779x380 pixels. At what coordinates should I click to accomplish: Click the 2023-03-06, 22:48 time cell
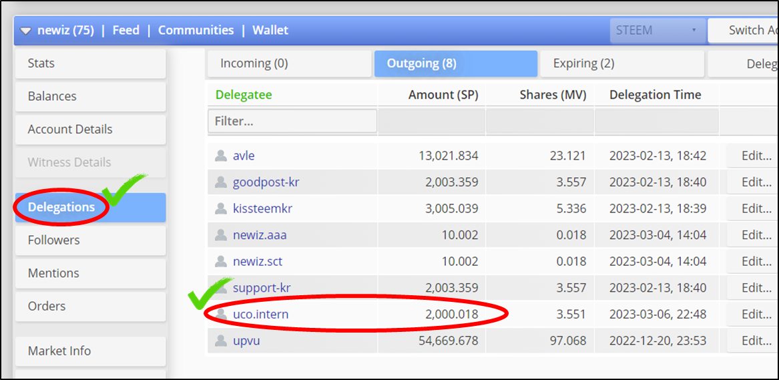[x=658, y=315]
